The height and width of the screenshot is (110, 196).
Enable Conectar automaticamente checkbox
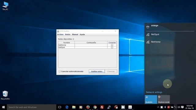tap(60, 71)
